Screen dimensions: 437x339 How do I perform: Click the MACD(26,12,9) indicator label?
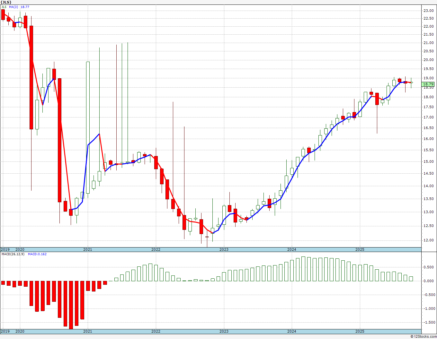(x=13, y=254)
